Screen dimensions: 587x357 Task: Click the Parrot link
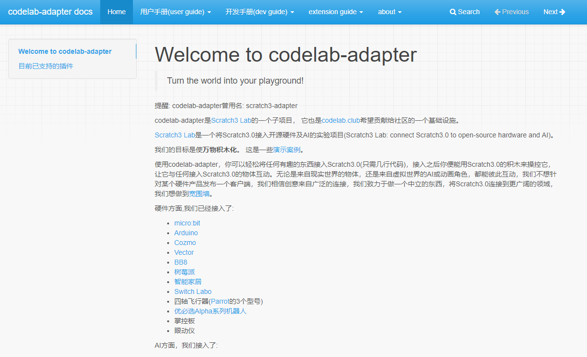click(220, 301)
